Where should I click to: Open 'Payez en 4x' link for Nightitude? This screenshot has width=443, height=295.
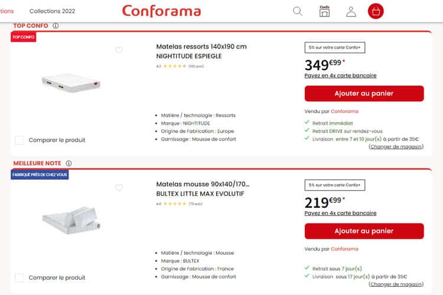click(340, 76)
